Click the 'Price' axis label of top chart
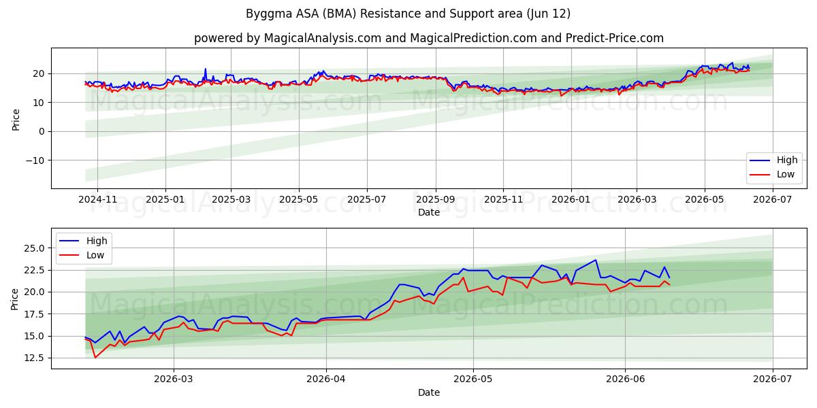 click(16, 118)
